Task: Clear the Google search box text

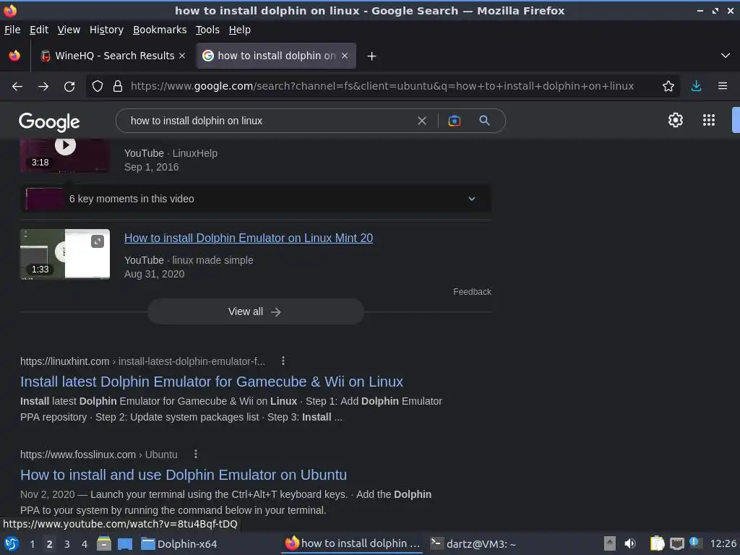Action: pyautogui.click(x=422, y=121)
